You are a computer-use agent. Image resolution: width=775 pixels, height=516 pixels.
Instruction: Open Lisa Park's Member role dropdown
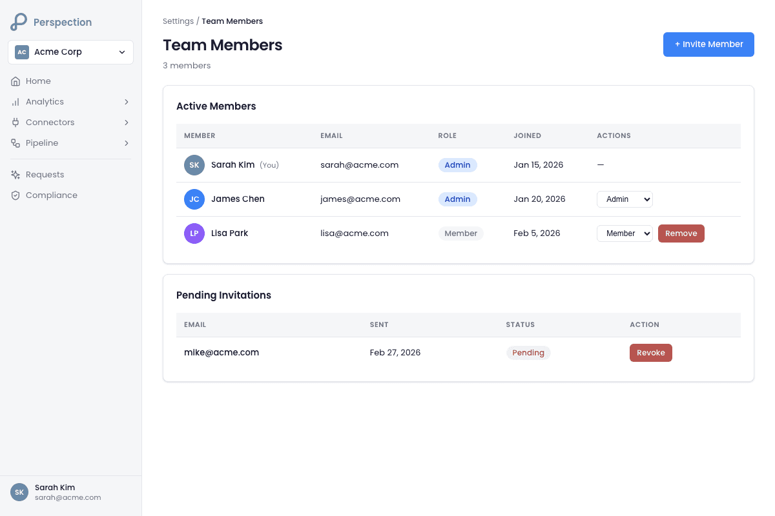625,233
